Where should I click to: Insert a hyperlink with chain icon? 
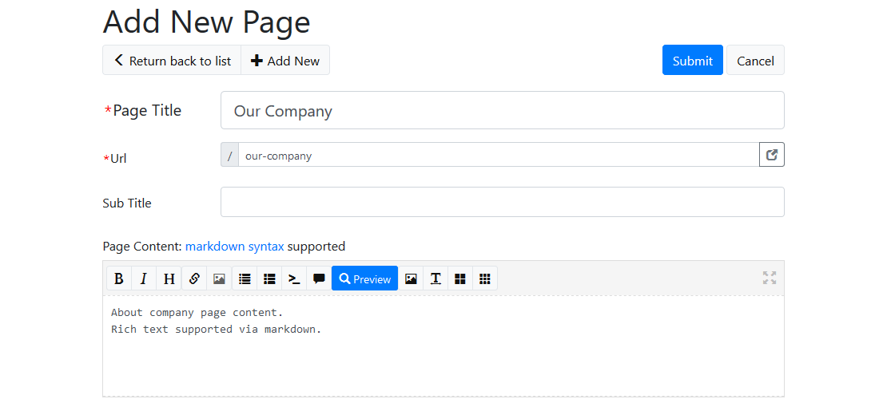[194, 279]
